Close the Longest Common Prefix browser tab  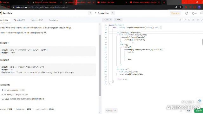pyautogui.click(x=94, y=2)
